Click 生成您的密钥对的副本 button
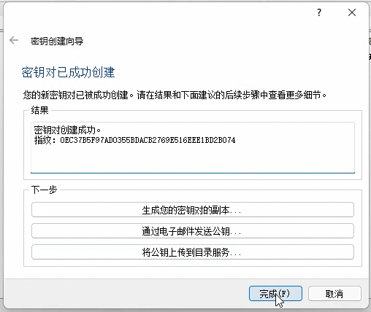 tap(193, 210)
